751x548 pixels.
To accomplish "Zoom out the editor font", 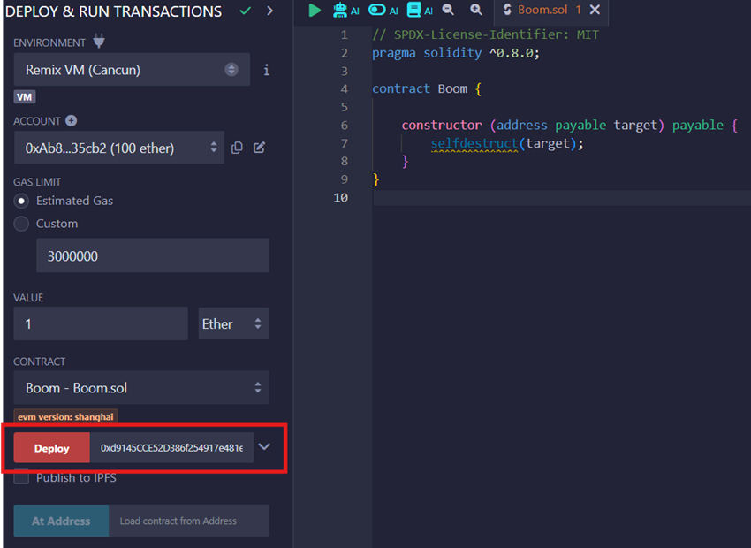I will click(448, 10).
